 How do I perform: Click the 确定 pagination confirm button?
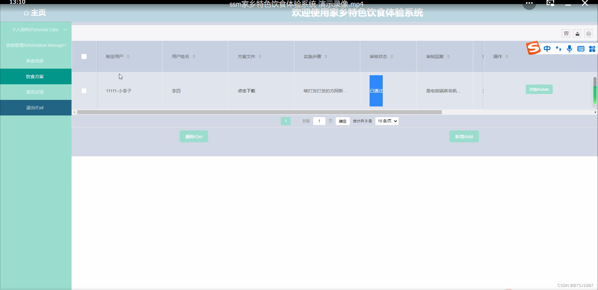click(343, 121)
